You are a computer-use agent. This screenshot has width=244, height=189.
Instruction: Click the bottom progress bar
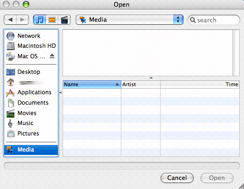[x=122, y=166]
